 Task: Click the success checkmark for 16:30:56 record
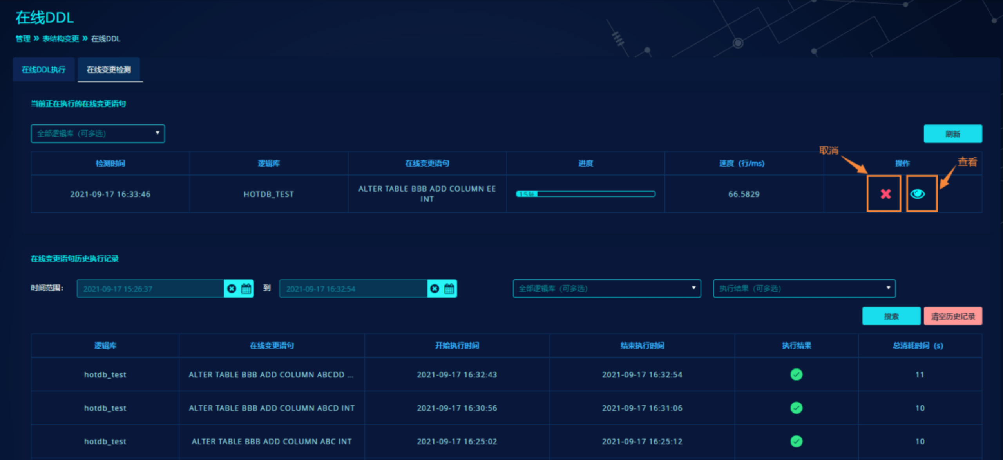tap(796, 408)
